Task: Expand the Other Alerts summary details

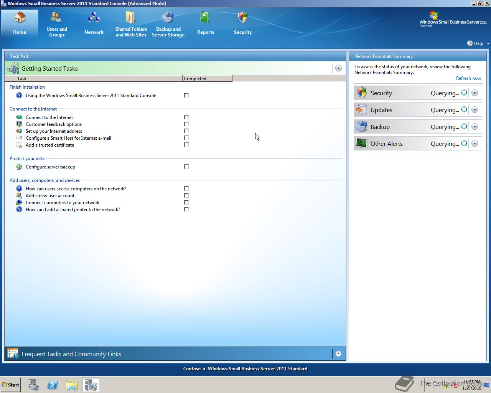Action: [475, 144]
